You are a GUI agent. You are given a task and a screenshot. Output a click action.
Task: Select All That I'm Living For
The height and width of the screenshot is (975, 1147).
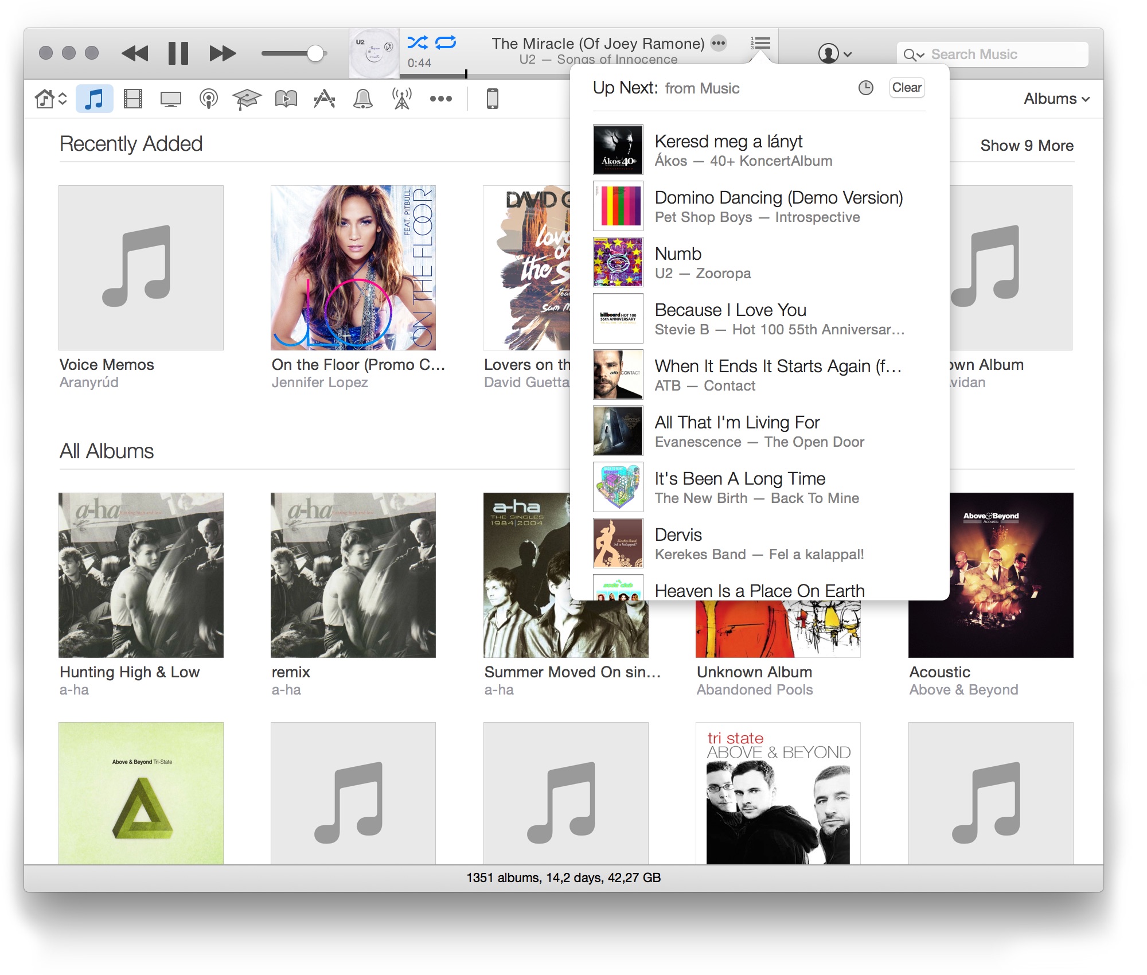[759, 431]
